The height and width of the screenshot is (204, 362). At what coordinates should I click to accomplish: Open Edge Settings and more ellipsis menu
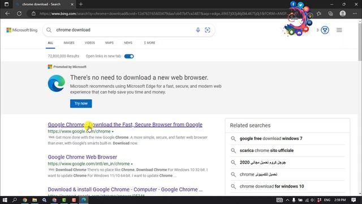tap(355, 14)
